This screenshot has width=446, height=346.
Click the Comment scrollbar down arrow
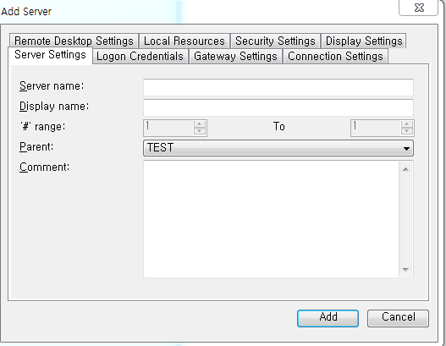pos(406,269)
